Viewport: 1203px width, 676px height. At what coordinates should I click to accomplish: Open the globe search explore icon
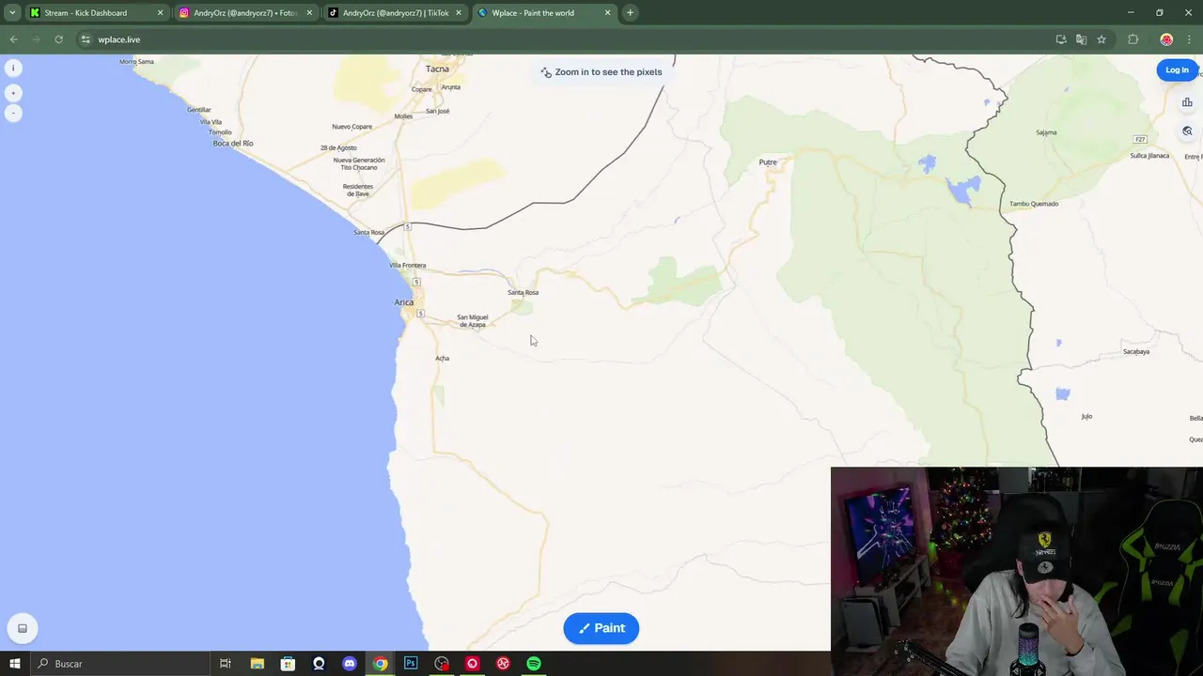coord(1187,131)
